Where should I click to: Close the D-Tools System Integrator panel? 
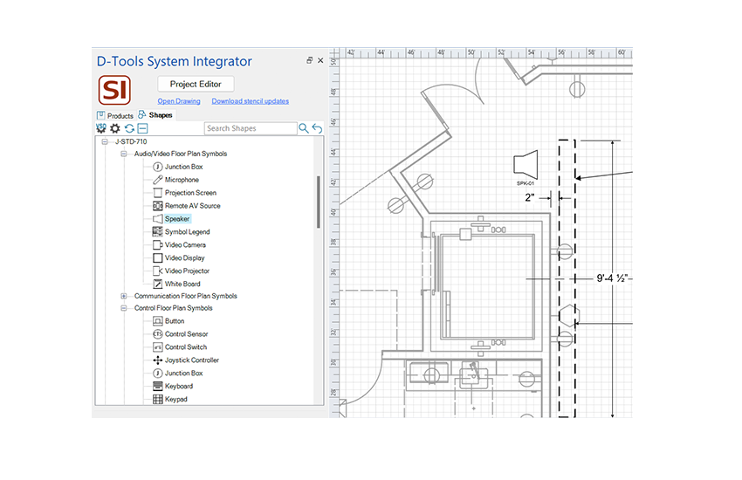click(x=320, y=60)
